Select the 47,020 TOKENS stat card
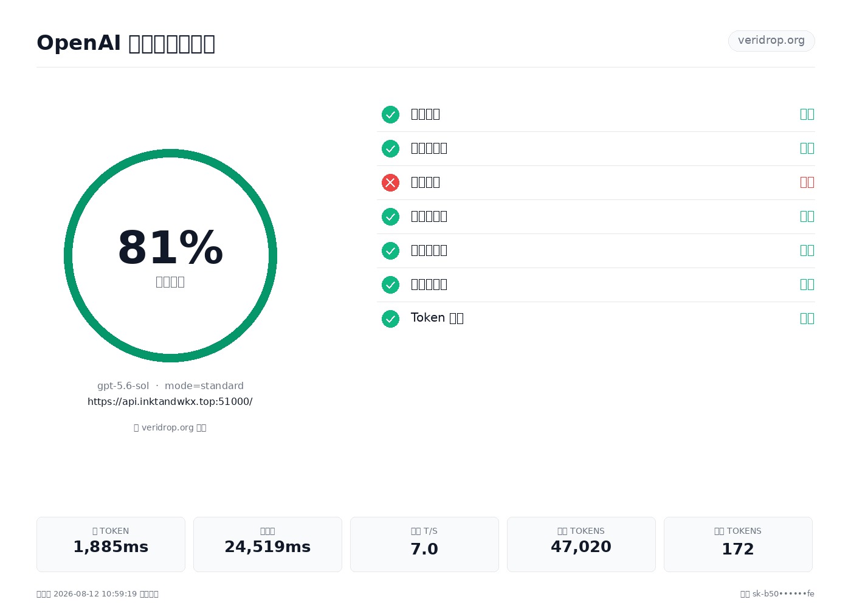851x608 pixels. (x=581, y=544)
